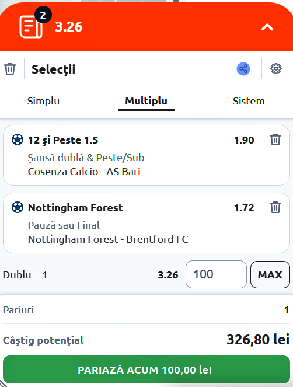Select the Multiplu tab
293x387 pixels.
click(146, 101)
